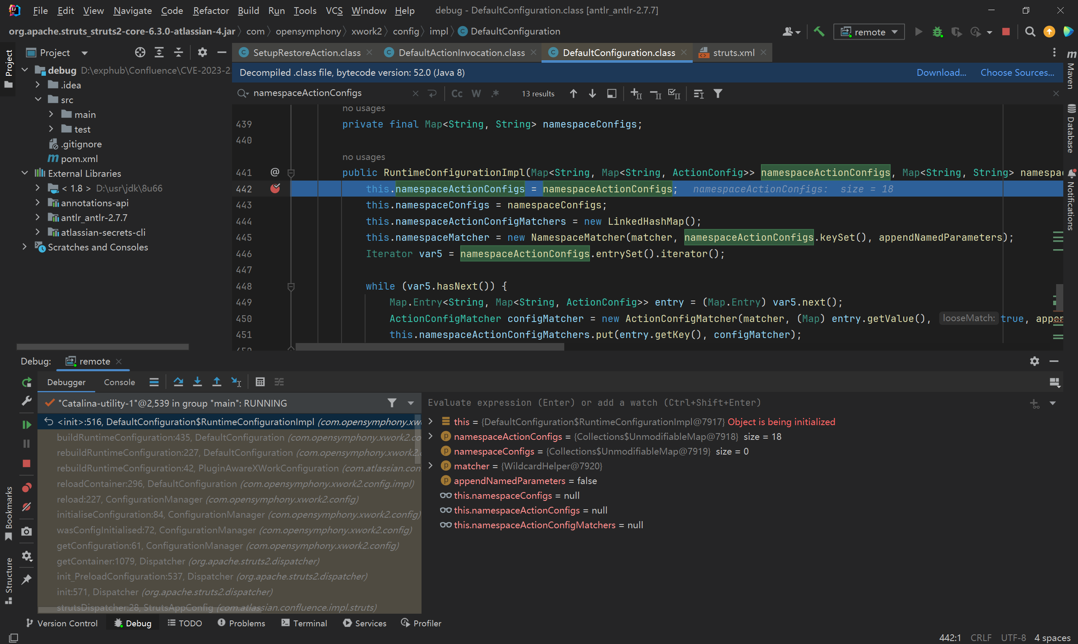Open debug panel settings gear
Viewport: 1078px width, 644px height.
1035,361
